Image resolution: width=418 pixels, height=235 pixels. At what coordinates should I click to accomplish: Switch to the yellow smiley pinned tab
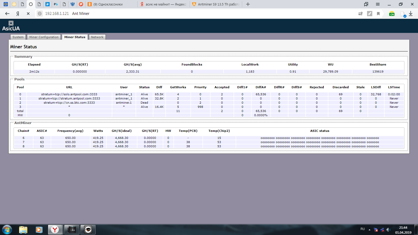[x=14, y=4]
